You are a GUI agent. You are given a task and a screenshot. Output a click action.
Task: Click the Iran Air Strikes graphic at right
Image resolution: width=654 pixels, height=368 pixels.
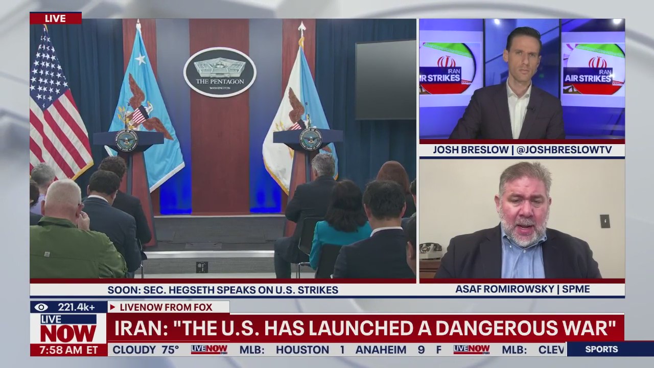(x=593, y=69)
